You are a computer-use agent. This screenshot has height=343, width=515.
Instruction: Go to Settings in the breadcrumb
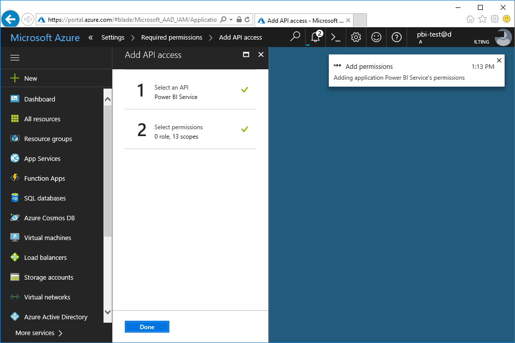tap(113, 38)
